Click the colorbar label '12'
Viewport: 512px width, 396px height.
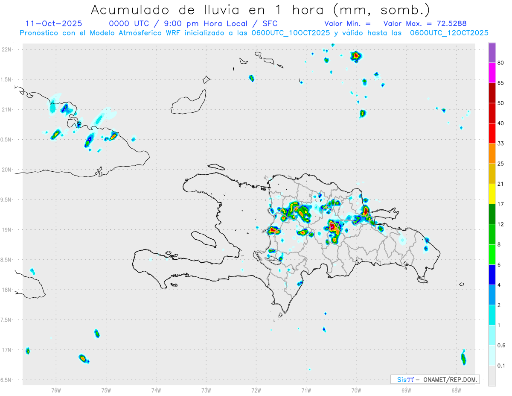point(500,224)
